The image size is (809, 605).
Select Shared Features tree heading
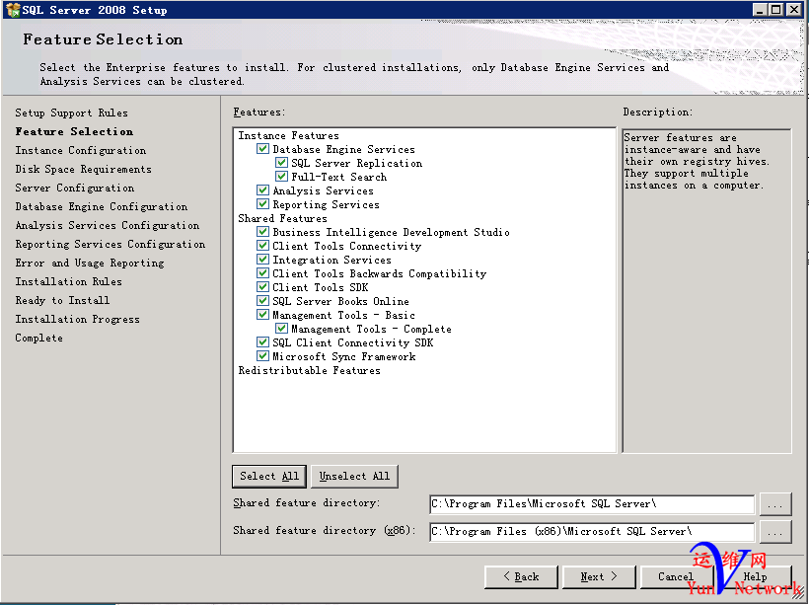pyautogui.click(x=282, y=218)
